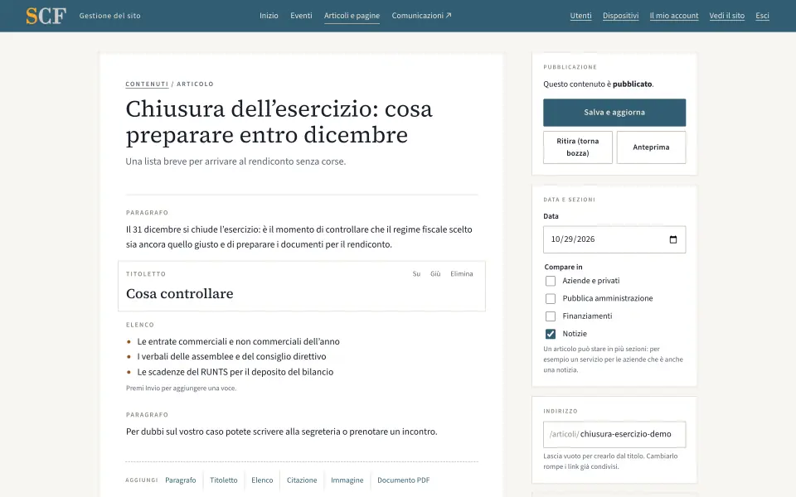This screenshot has width=796, height=497.
Task: Add a Citazione block
Action: click(x=302, y=480)
